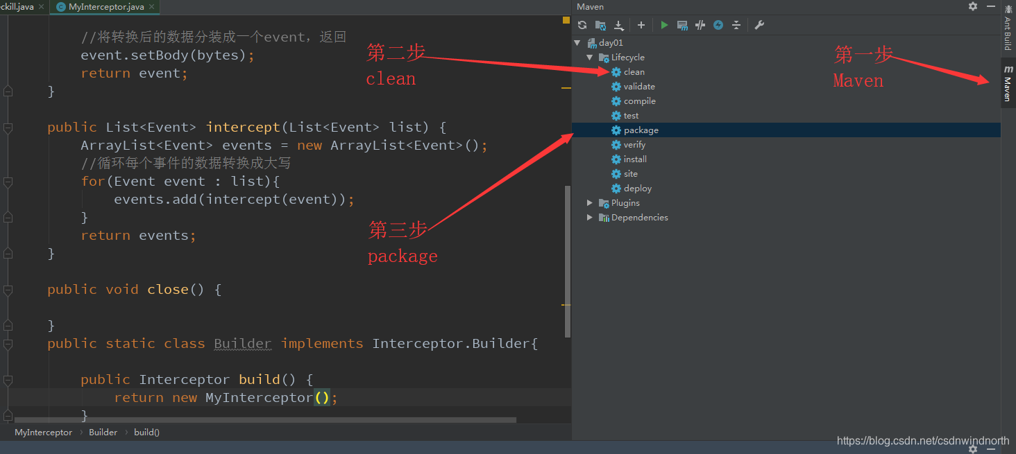This screenshot has height=454, width=1016.
Task: Toggle the Maven side tab
Action: tap(1008, 83)
